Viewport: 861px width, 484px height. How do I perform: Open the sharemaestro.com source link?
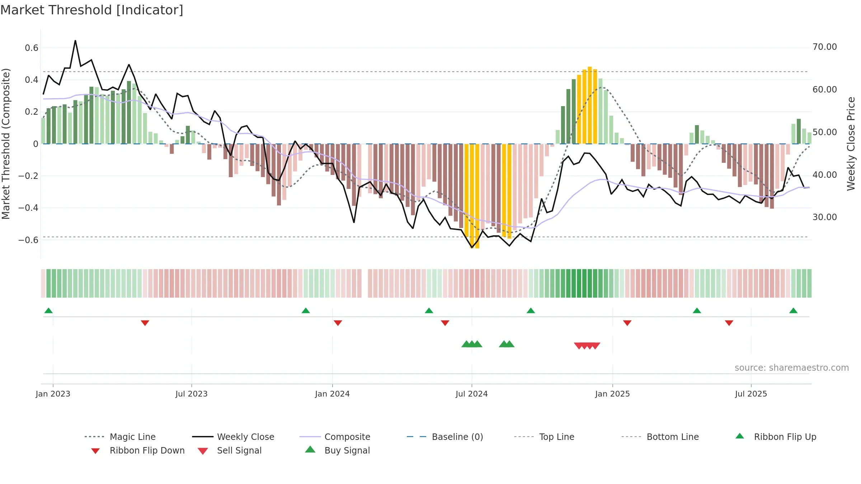pos(792,368)
